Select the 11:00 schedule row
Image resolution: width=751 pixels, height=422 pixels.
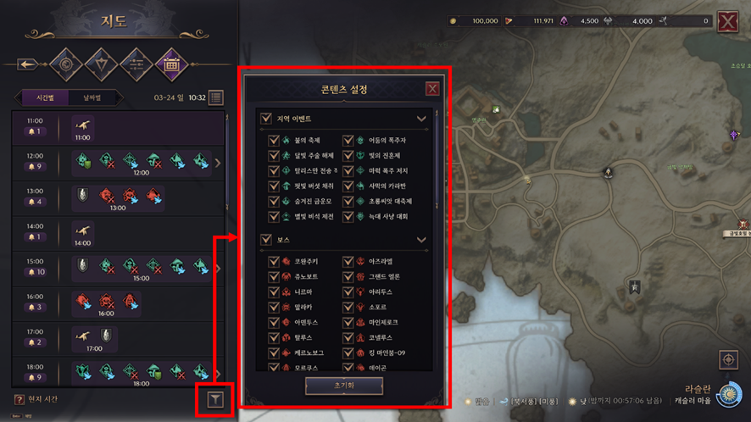click(x=119, y=128)
